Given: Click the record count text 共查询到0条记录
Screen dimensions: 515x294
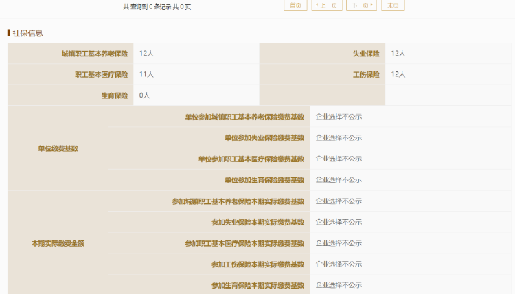Looking at the screenshot, I should (x=157, y=6).
